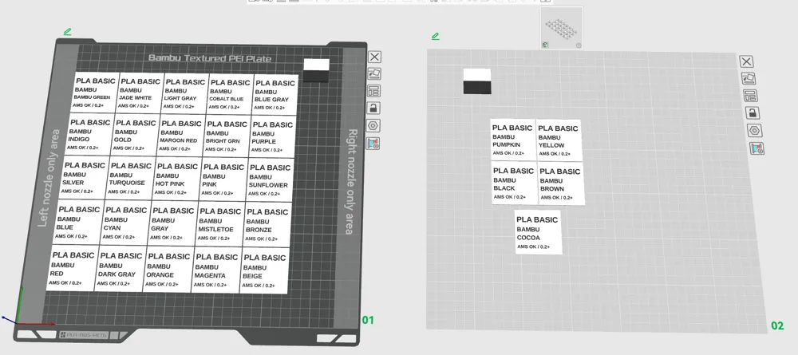Edit plate 02 name with green pencil

pos(435,36)
